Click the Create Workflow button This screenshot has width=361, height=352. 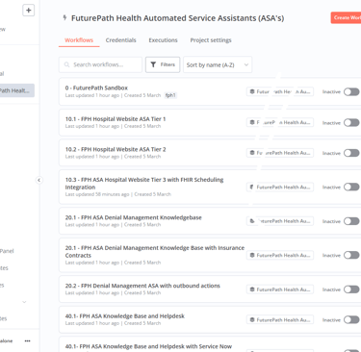346,17
